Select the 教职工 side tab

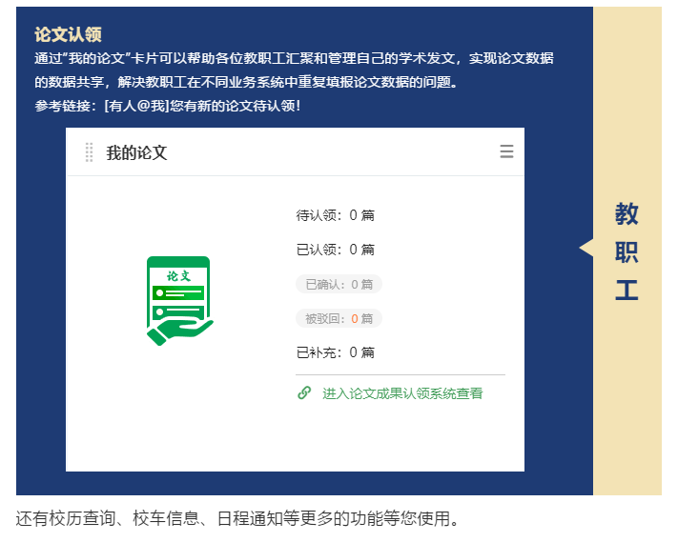coord(627,251)
